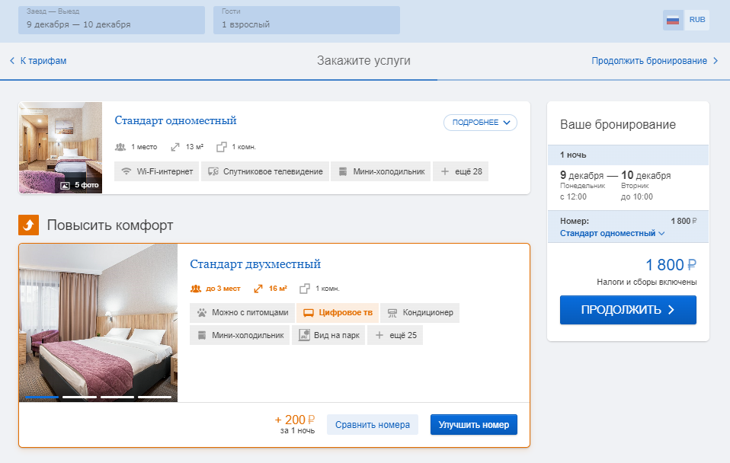730x463 pixels.
Task: Go back via К тарифам link
Action: (38, 60)
